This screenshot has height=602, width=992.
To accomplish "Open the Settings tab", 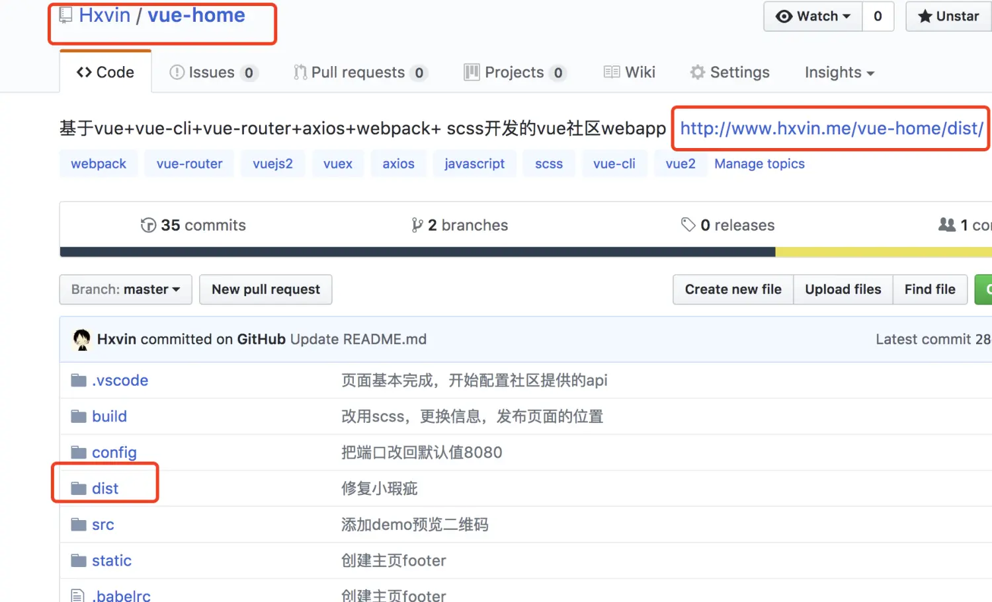I will click(x=730, y=72).
